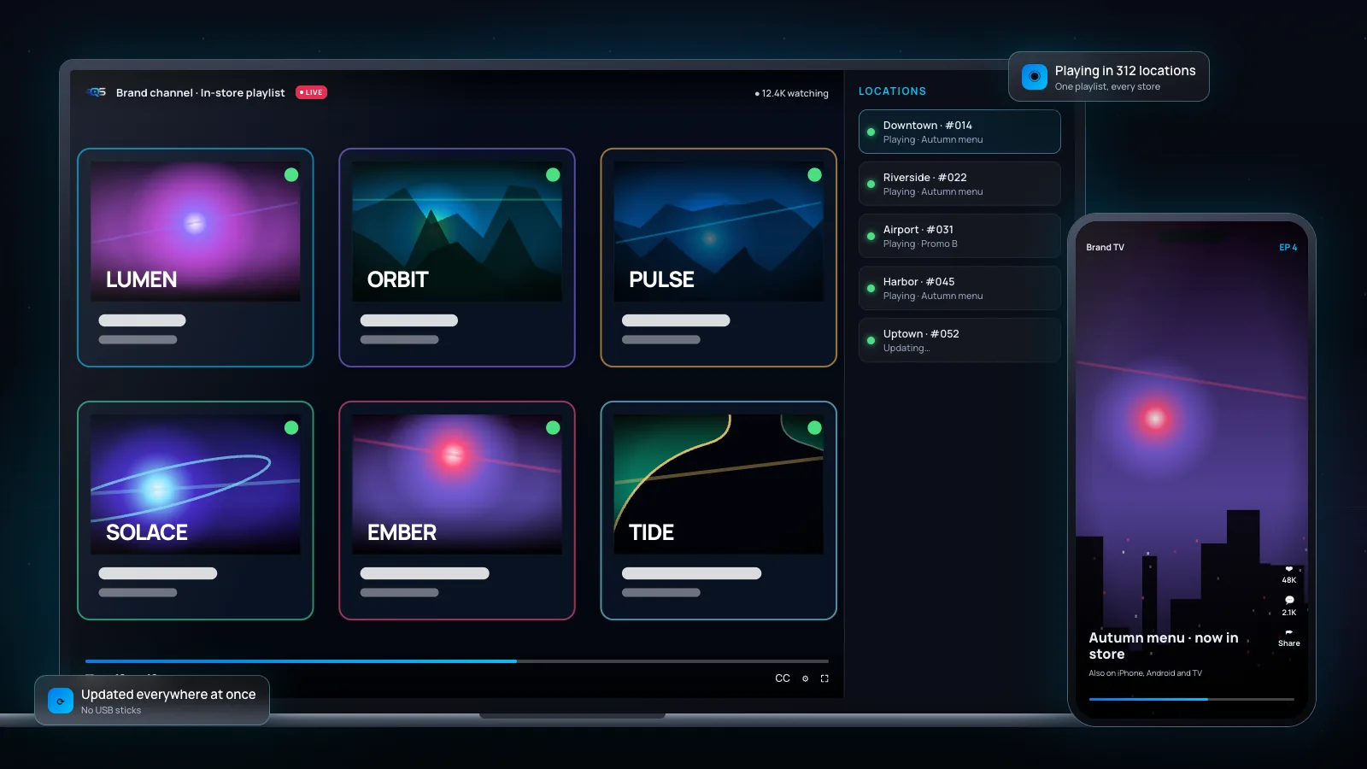Click the Updating status under Uptown

point(906,348)
